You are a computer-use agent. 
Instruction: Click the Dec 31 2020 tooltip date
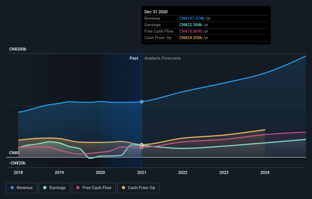pos(156,12)
